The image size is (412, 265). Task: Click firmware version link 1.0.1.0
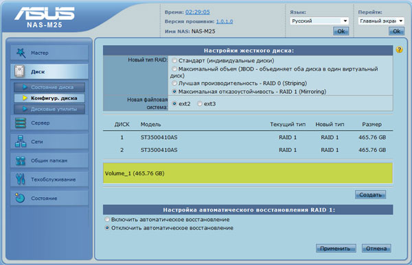tap(225, 21)
